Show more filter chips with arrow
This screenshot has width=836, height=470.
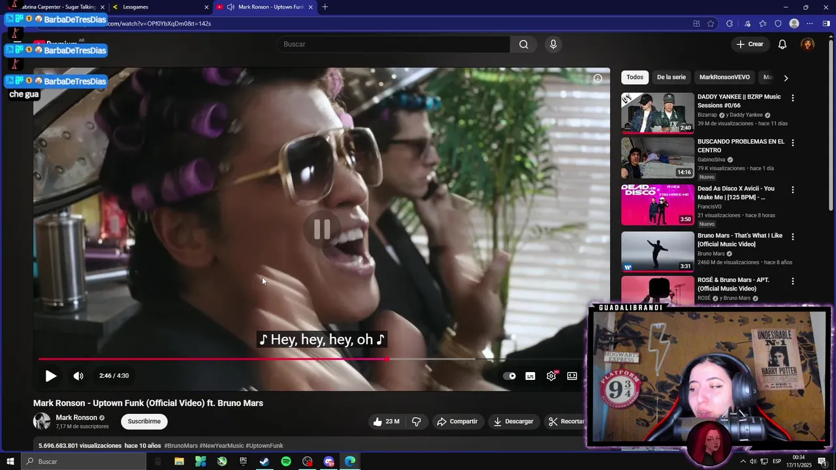click(786, 78)
